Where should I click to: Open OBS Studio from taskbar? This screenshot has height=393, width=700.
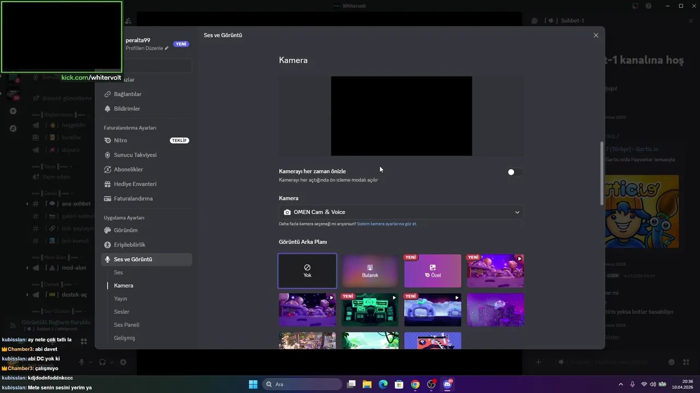pyautogui.click(x=431, y=384)
